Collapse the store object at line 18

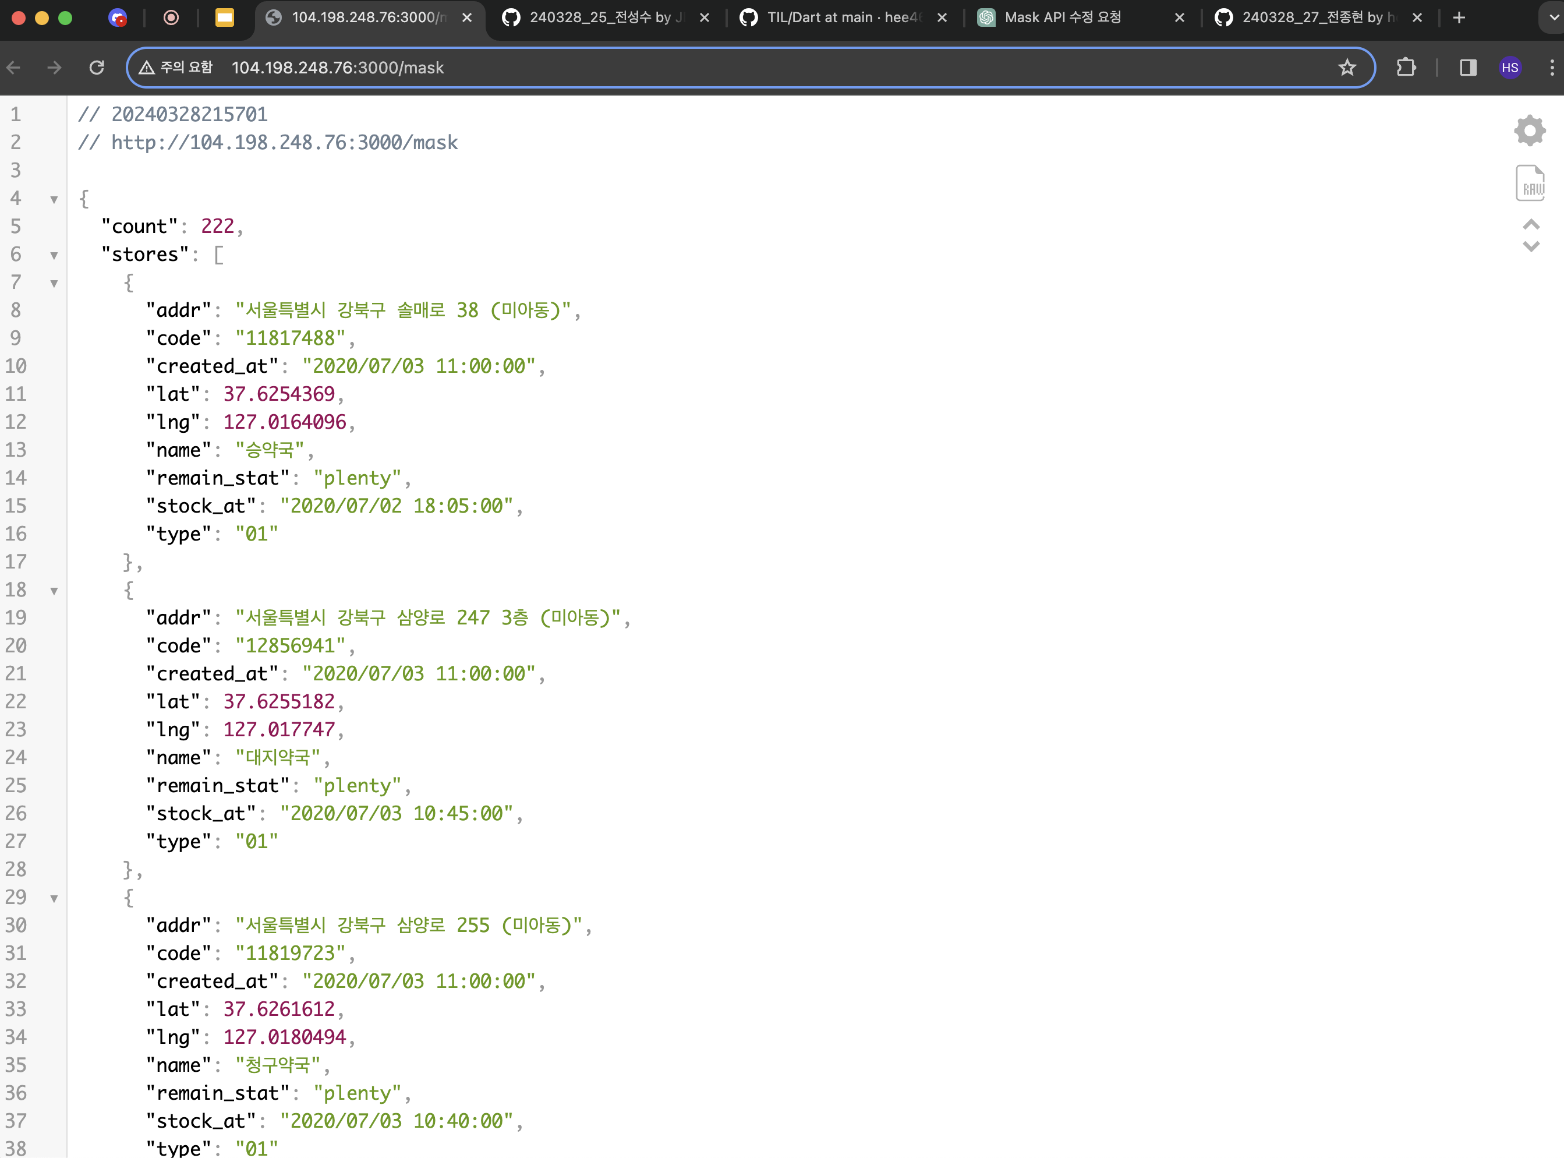pyautogui.click(x=54, y=591)
